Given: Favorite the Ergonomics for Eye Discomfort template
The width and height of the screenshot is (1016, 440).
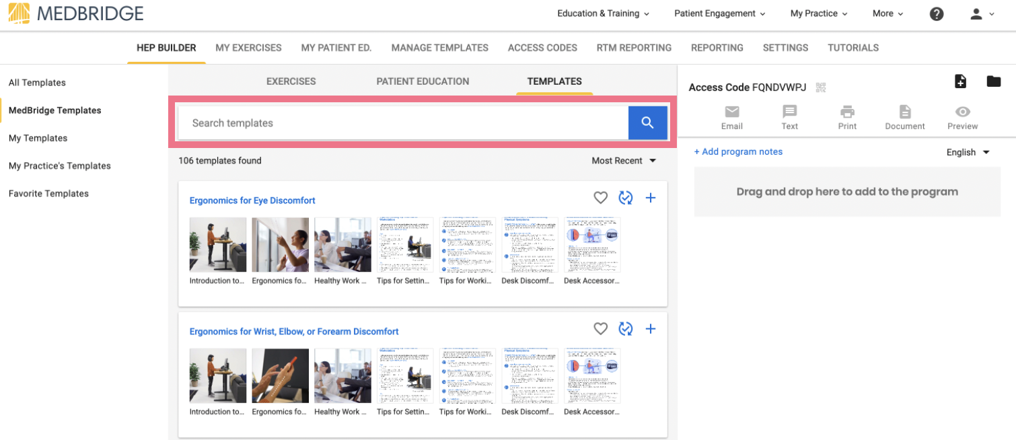Looking at the screenshot, I should [600, 198].
